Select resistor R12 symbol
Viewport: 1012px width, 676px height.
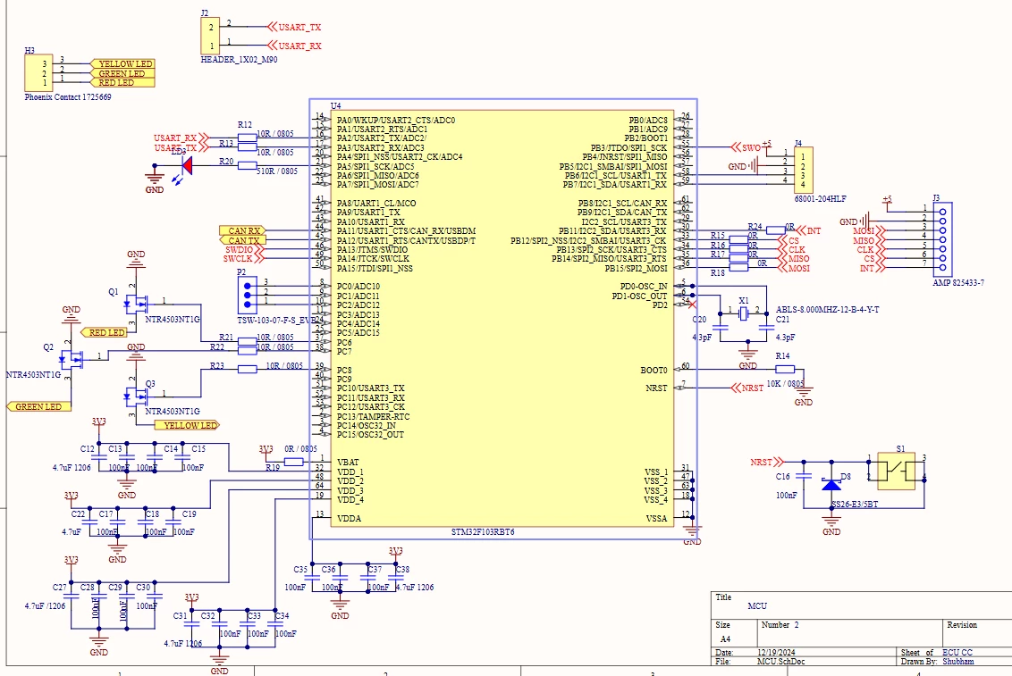coord(248,138)
